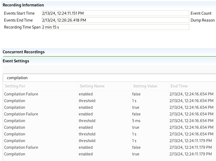Click the Recording Time Span value field
The image size is (216, 161).
(115, 27)
